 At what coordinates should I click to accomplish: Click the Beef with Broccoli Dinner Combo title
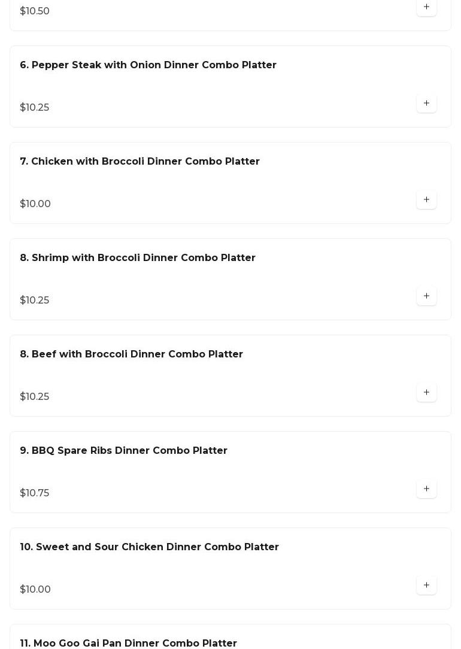pyautogui.click(x=131, y=354)
